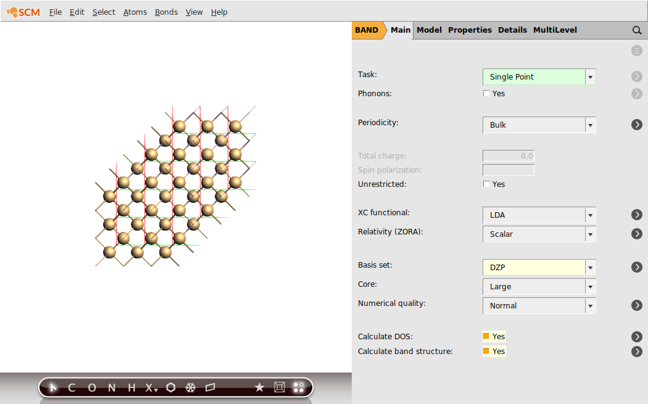
Task: Select the pointer selection tool
Action: click(x=52, y=387)
